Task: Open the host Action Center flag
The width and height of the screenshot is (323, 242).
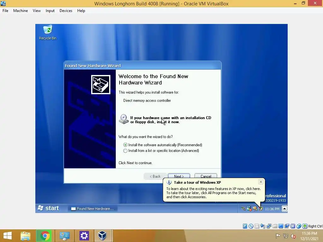Action: [x=278, y=236]
